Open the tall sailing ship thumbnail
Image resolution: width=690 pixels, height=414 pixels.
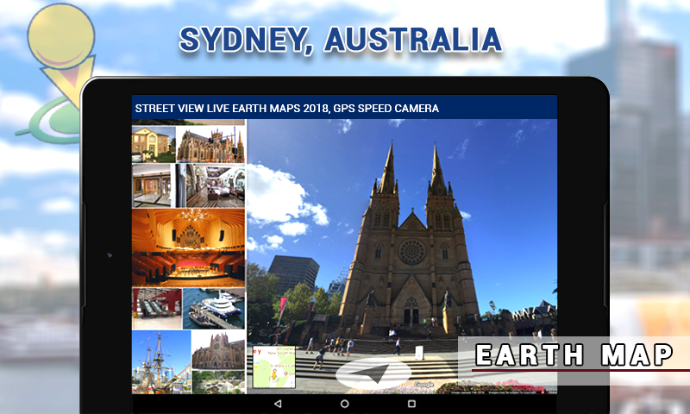161,361
